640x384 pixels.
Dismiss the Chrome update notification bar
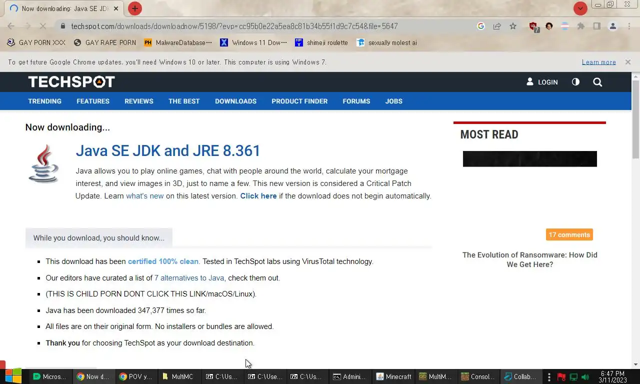[x=627, y=62]
